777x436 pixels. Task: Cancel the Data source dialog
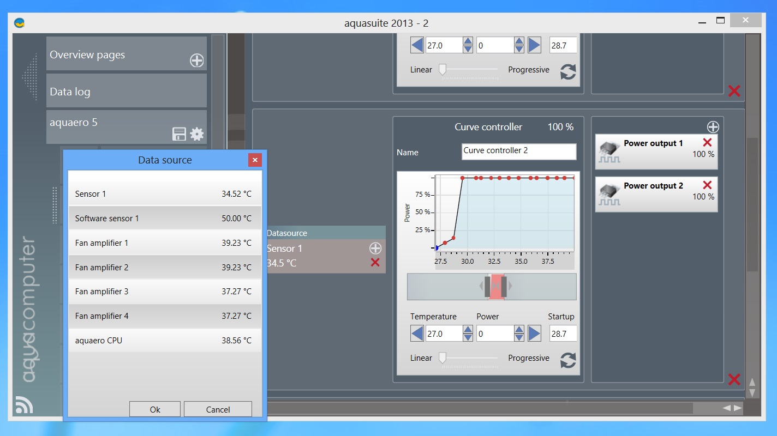[218, 409]
